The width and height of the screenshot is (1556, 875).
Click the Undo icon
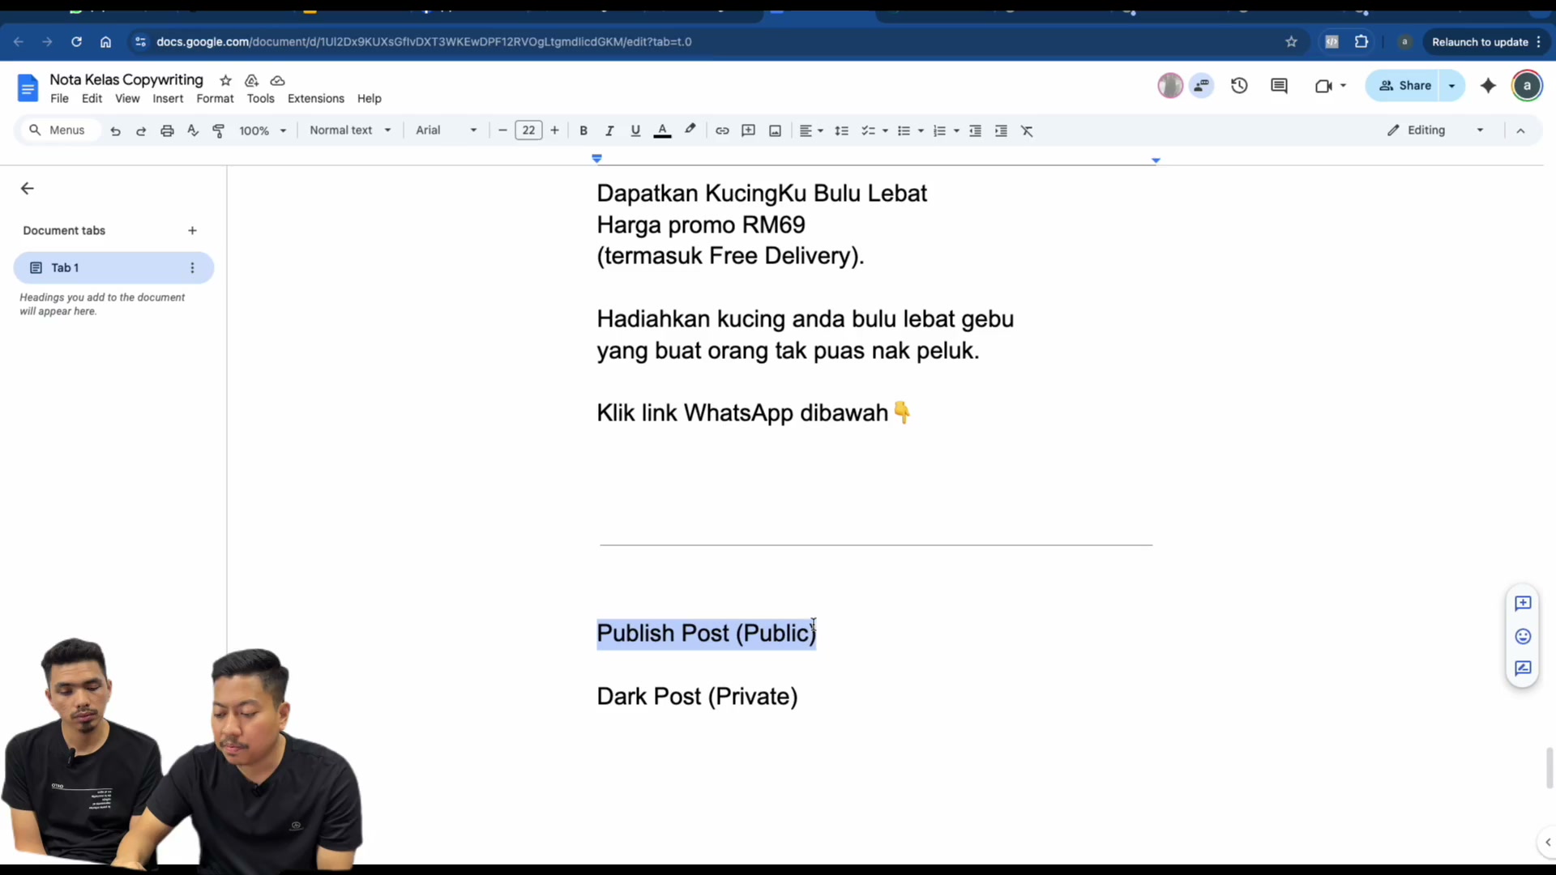pyautogui.click(x=115, y=130)
